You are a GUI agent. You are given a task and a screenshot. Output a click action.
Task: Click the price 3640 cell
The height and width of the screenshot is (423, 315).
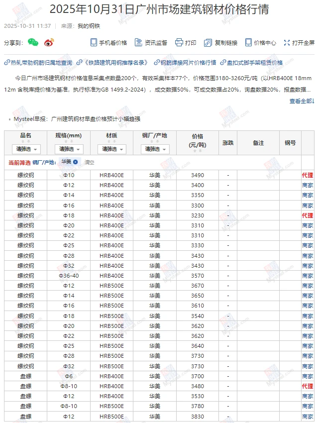point(198,346)
